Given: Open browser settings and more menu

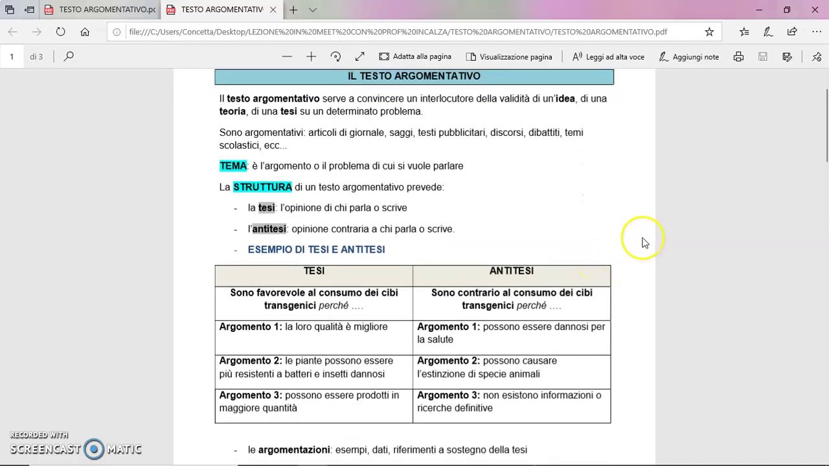Looking at the screenshot, I should tap(816, 32).
